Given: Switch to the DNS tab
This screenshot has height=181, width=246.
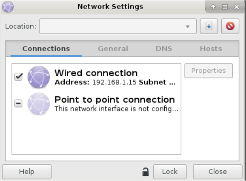Looking at the screenshot, I should (164, 49).
